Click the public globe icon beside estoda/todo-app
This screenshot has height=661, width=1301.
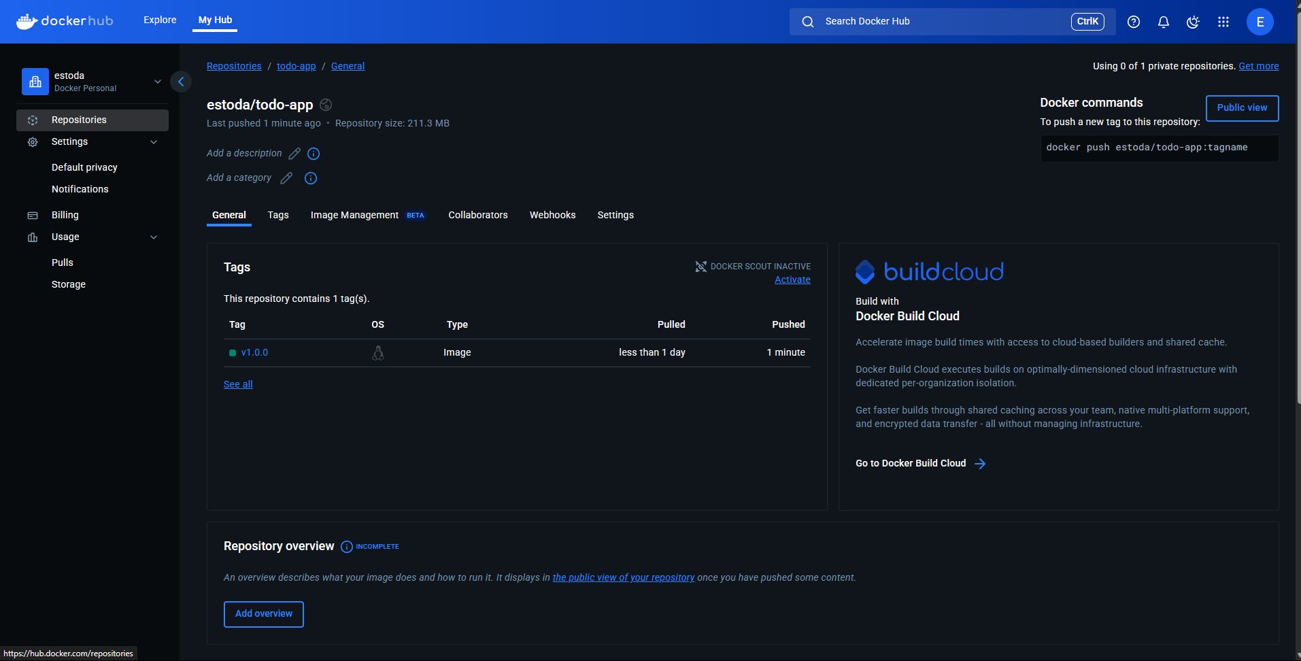pyautogui.click(x=326, y=105)
